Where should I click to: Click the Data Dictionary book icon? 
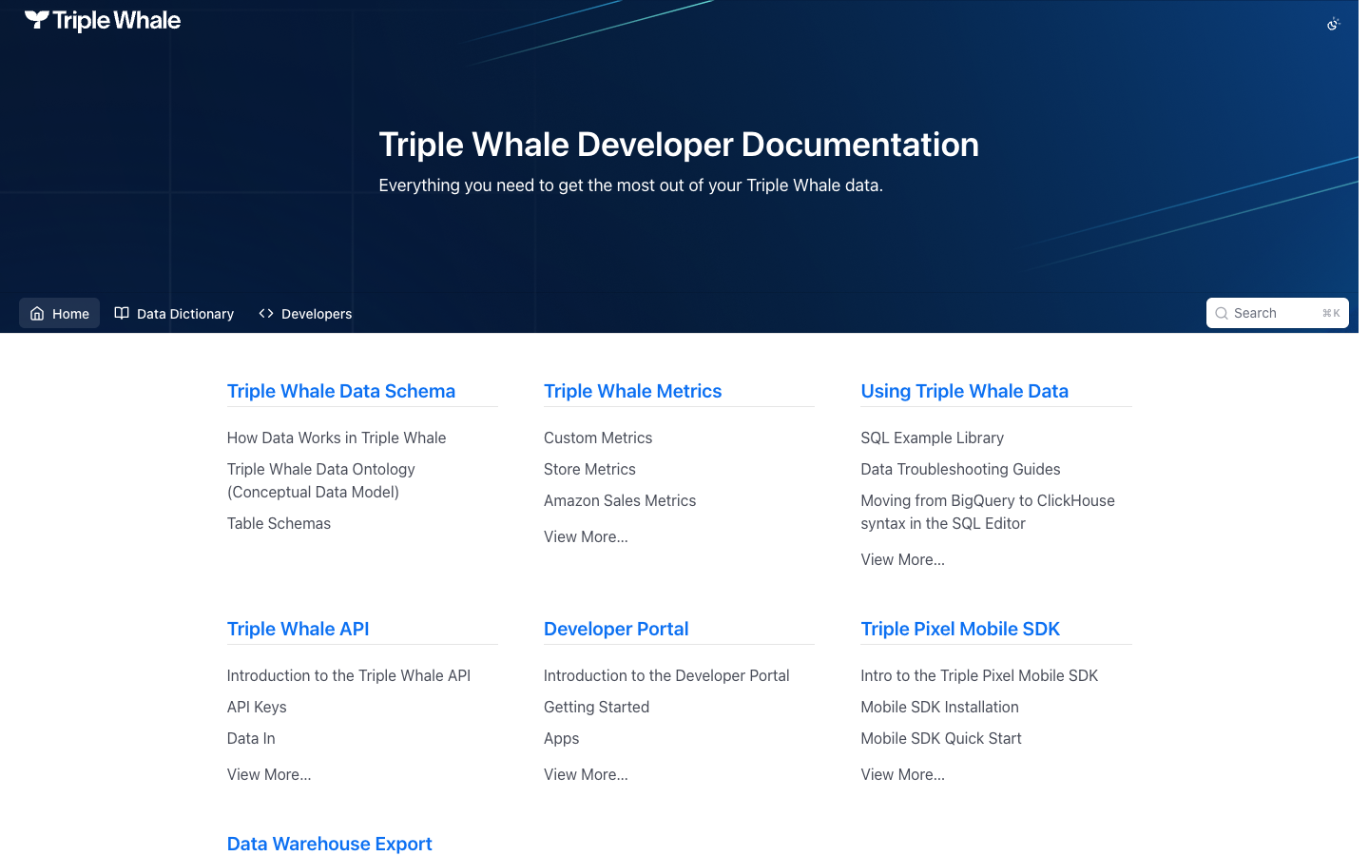[122, 314]
